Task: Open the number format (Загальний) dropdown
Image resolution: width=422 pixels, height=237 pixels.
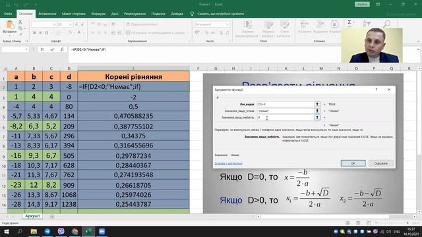Action: click(227, 24)
